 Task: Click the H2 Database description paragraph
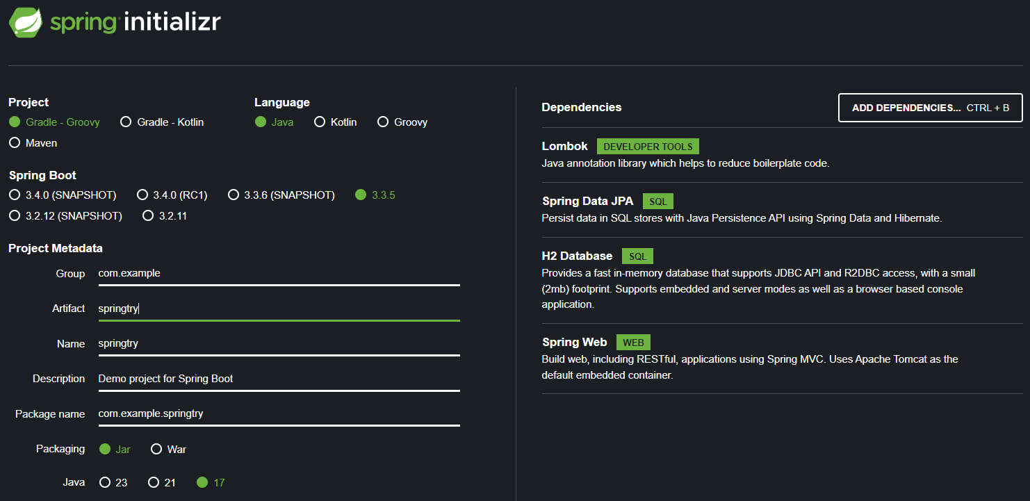(x=758, y=288)
